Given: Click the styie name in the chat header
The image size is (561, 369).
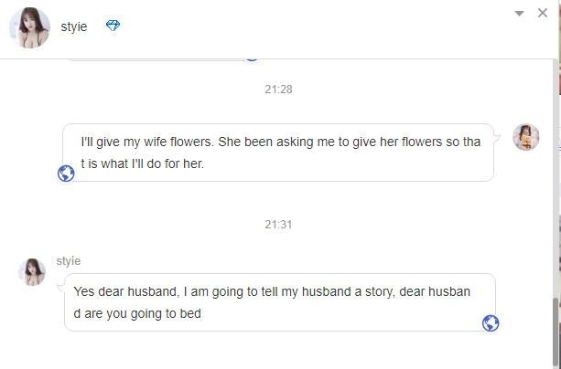Looking at the screenshot, I should coord(74,26).
